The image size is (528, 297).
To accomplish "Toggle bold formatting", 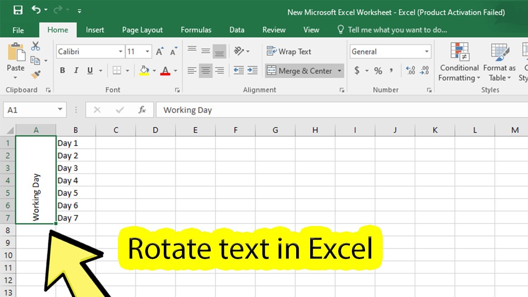I will click(x=62, y=71).
